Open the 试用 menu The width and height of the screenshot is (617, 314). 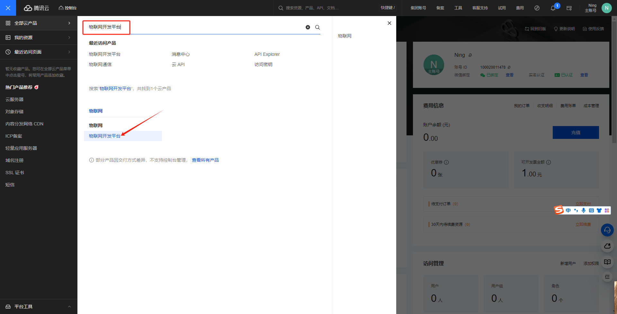click(502, 8)
